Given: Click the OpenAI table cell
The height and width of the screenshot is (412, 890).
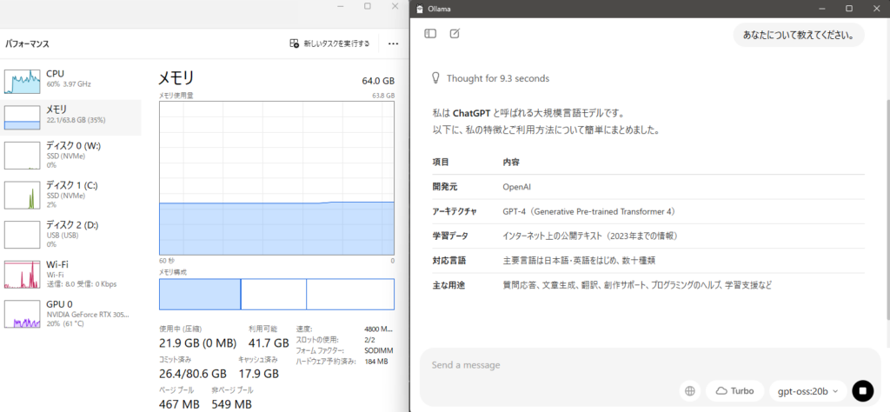Looking at the screenshot, I should (516, 187).
